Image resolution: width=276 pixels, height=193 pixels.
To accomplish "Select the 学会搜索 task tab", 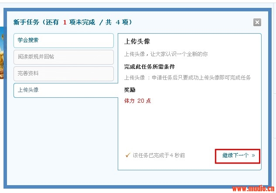I will coord(63,41).
